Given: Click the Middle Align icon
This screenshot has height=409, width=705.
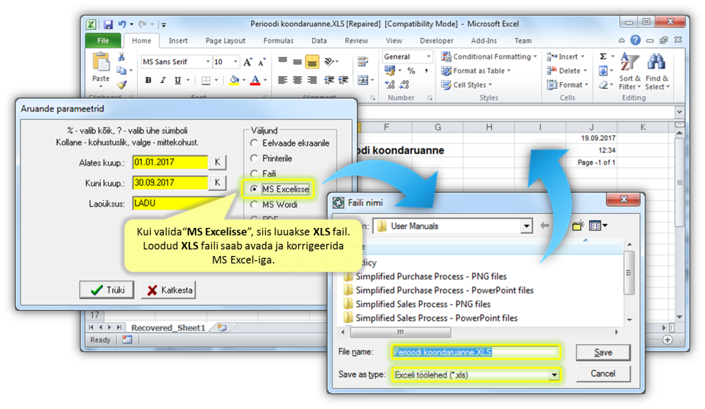Looking at the screenshot, I should tap(297, 61).
